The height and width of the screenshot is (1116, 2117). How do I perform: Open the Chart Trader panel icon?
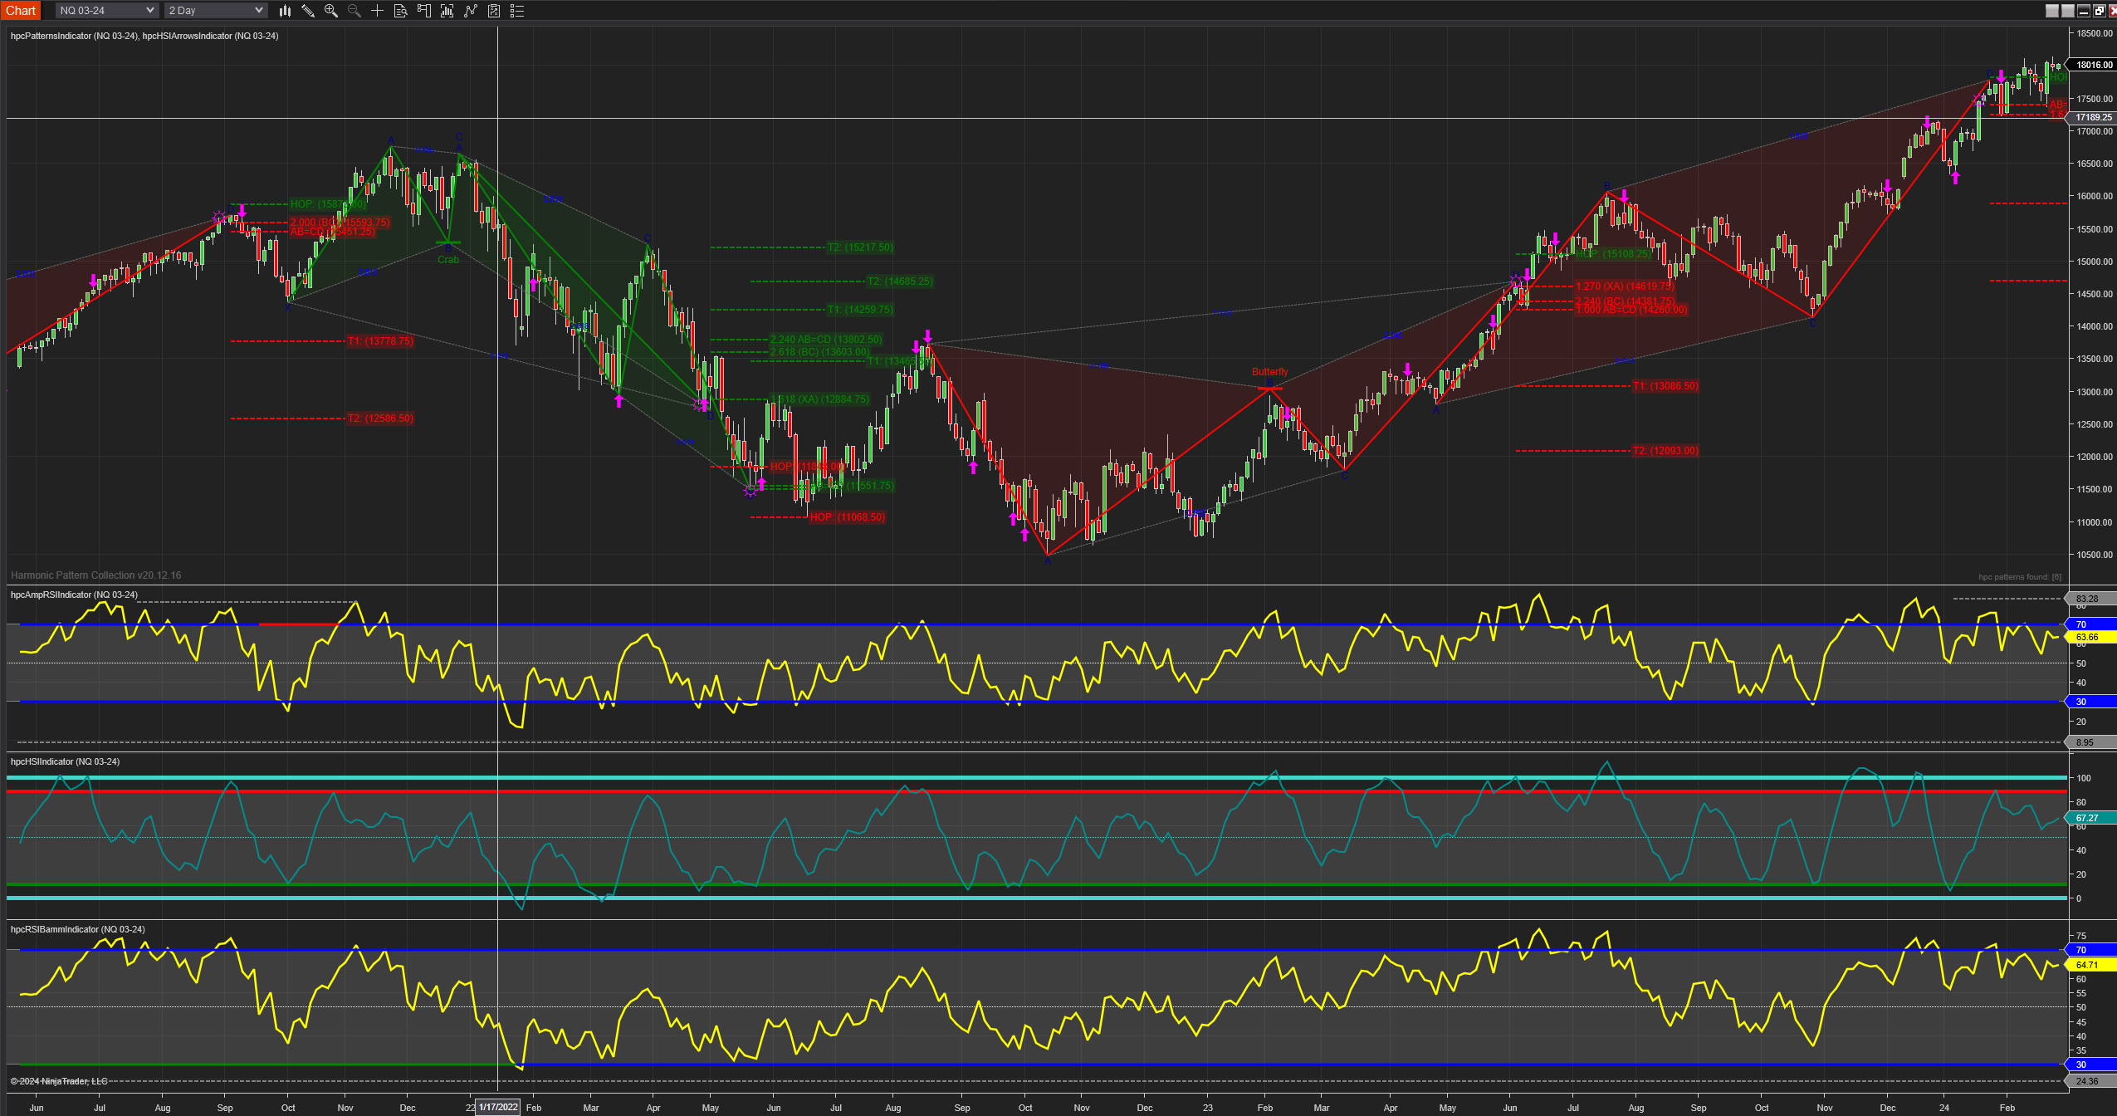[423, 11]
